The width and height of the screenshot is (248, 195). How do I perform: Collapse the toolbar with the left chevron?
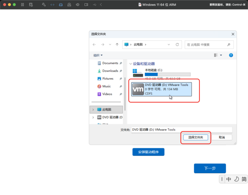[x=101, y=4]
